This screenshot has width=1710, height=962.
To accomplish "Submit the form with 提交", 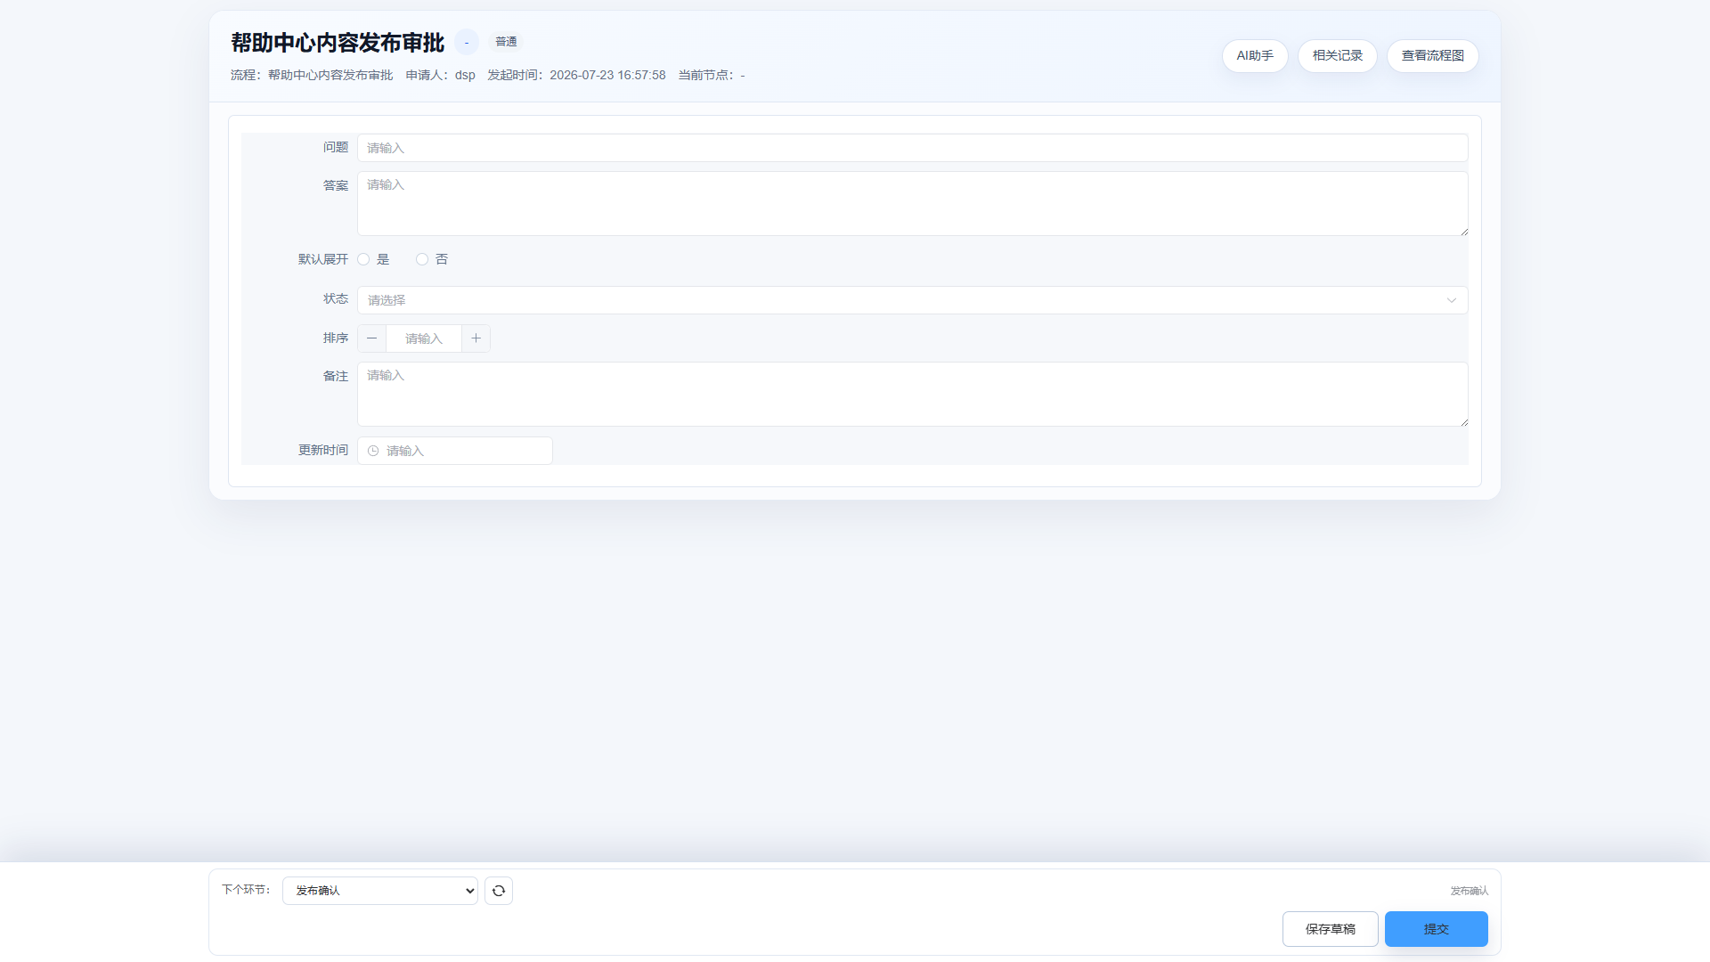I will tap(1437, 929).
